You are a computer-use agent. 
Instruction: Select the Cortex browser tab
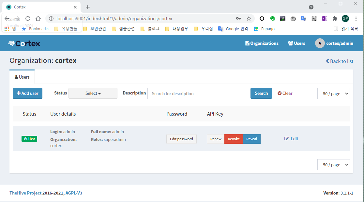pyautogui.click(x=41, y=7)
